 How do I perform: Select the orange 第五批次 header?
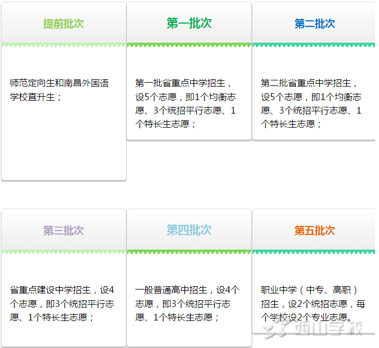314,231
